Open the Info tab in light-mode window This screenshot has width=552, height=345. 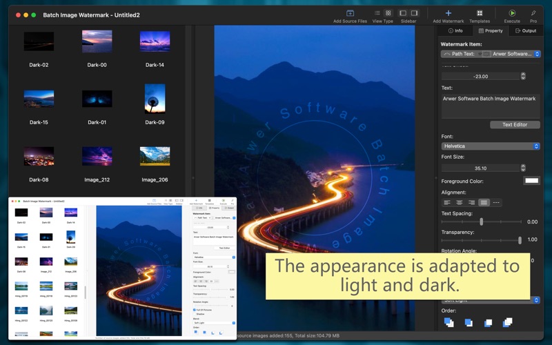tap(199, 208)
